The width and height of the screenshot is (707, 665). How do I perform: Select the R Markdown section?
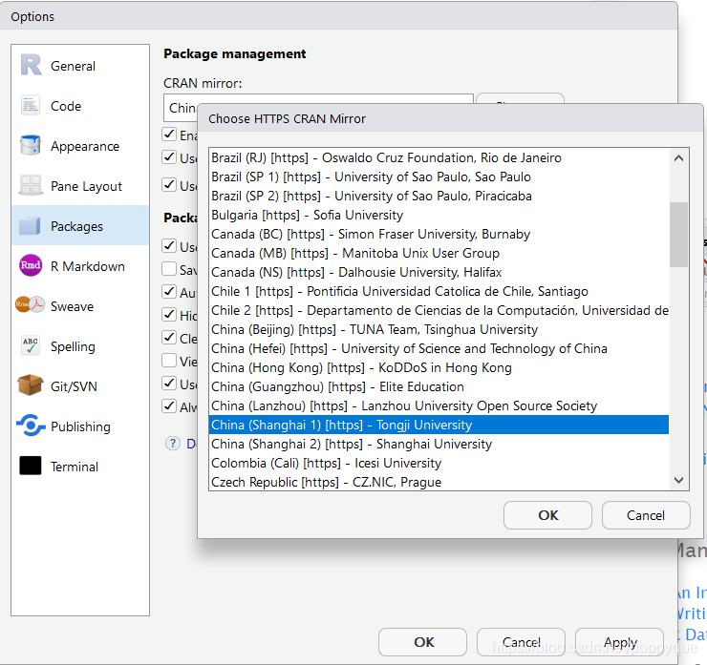point(80,266)
